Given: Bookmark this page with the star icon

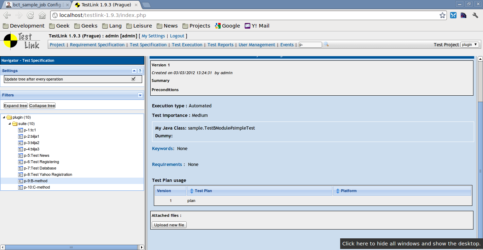Looking at the screenshot, I should coord(442,15).
